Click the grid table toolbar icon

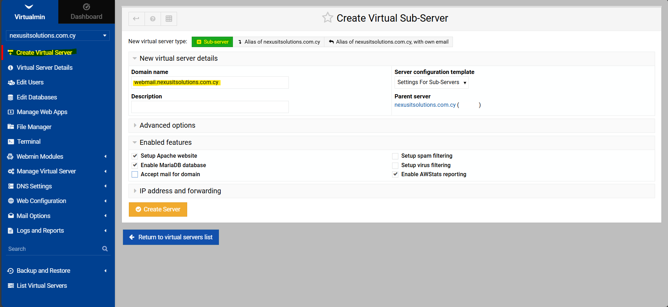click(x=169, y=19)
